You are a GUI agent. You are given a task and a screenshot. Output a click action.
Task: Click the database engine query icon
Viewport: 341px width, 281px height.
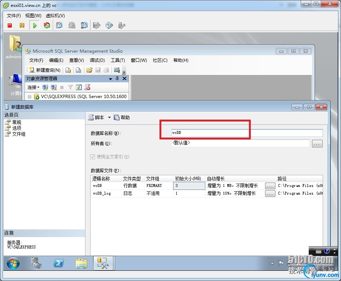[68, 70]
